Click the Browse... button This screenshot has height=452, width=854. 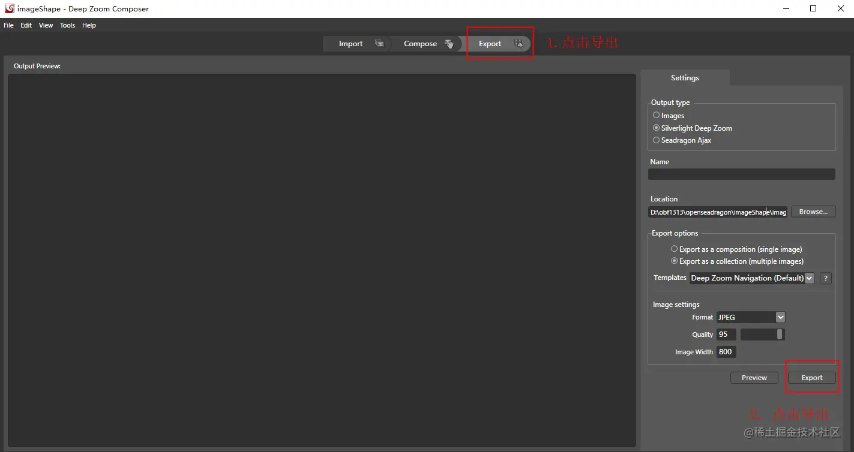tap(813, 212)
